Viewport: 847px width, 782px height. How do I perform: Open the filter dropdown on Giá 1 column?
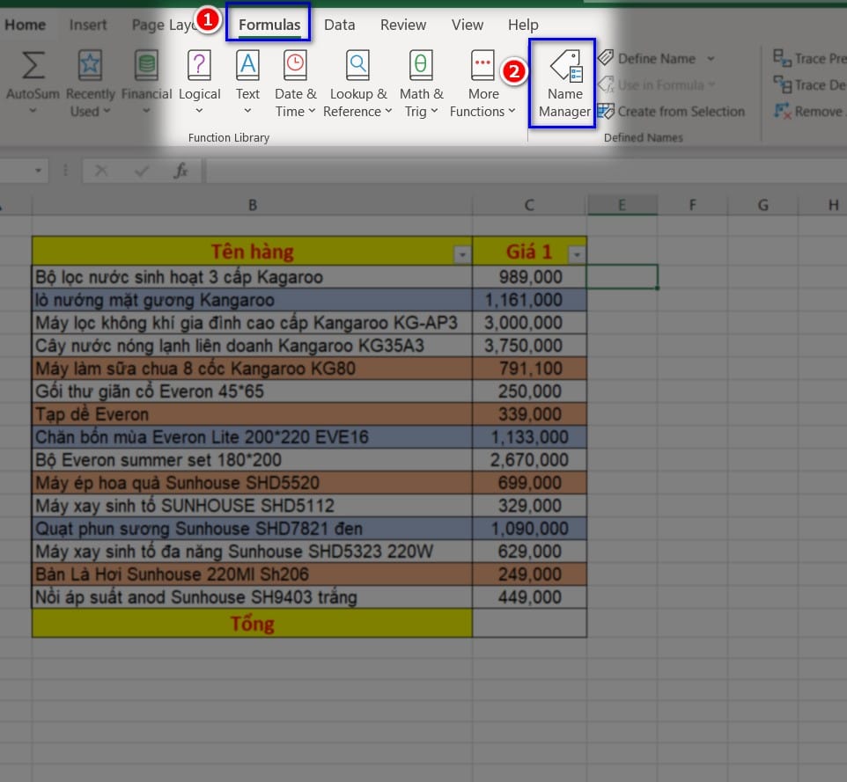(x=577, y=252)
